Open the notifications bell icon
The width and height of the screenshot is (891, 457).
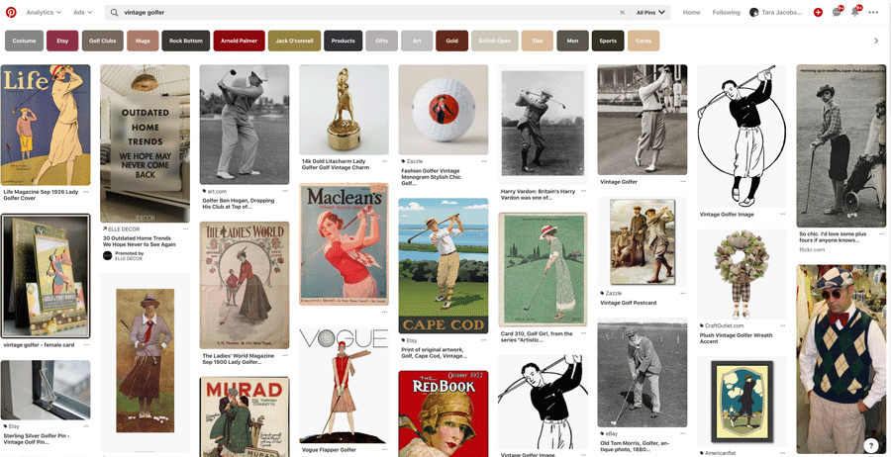coord(855,12)
